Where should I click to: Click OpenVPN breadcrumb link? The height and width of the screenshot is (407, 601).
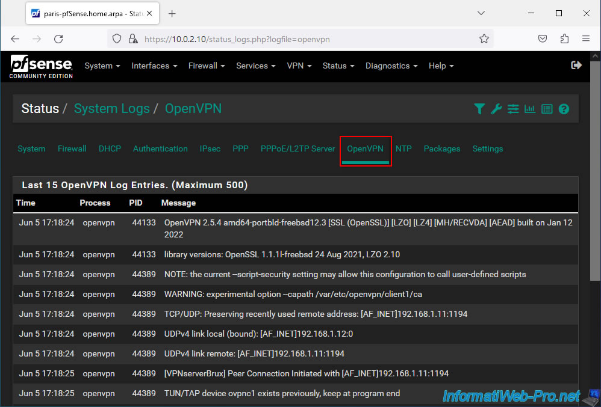(193, 109)
